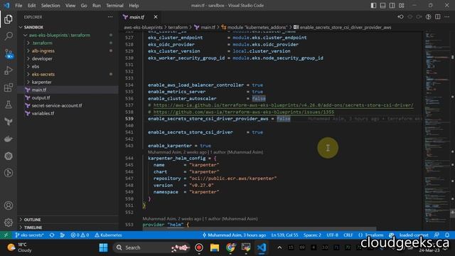Open the Manage settings gear
The width and height of the screenshot is (455, 256).
pyautogui.click(x=9, y=223)
